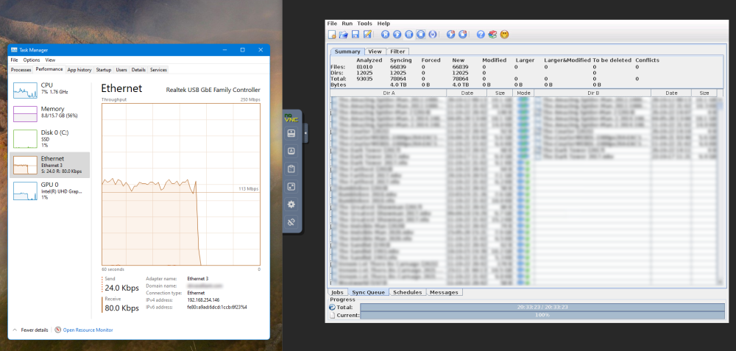
Task: Collapse the noVNC control bar handle
Action: (305, 133)
